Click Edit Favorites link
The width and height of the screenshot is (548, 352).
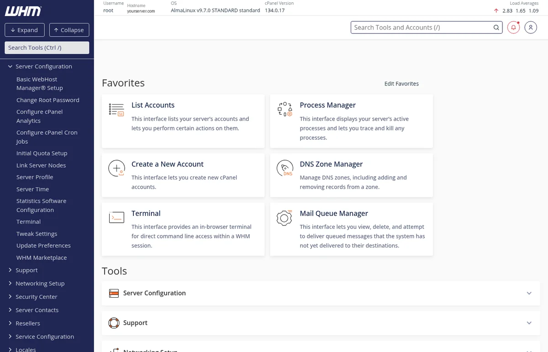pyautogui.click(x=401, y=84)
